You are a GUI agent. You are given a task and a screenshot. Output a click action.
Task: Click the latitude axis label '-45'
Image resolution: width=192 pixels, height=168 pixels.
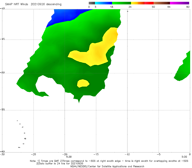pos(2,39)
